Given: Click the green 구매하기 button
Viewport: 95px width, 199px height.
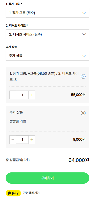Looking at the screenshot, I should (47, 178).
